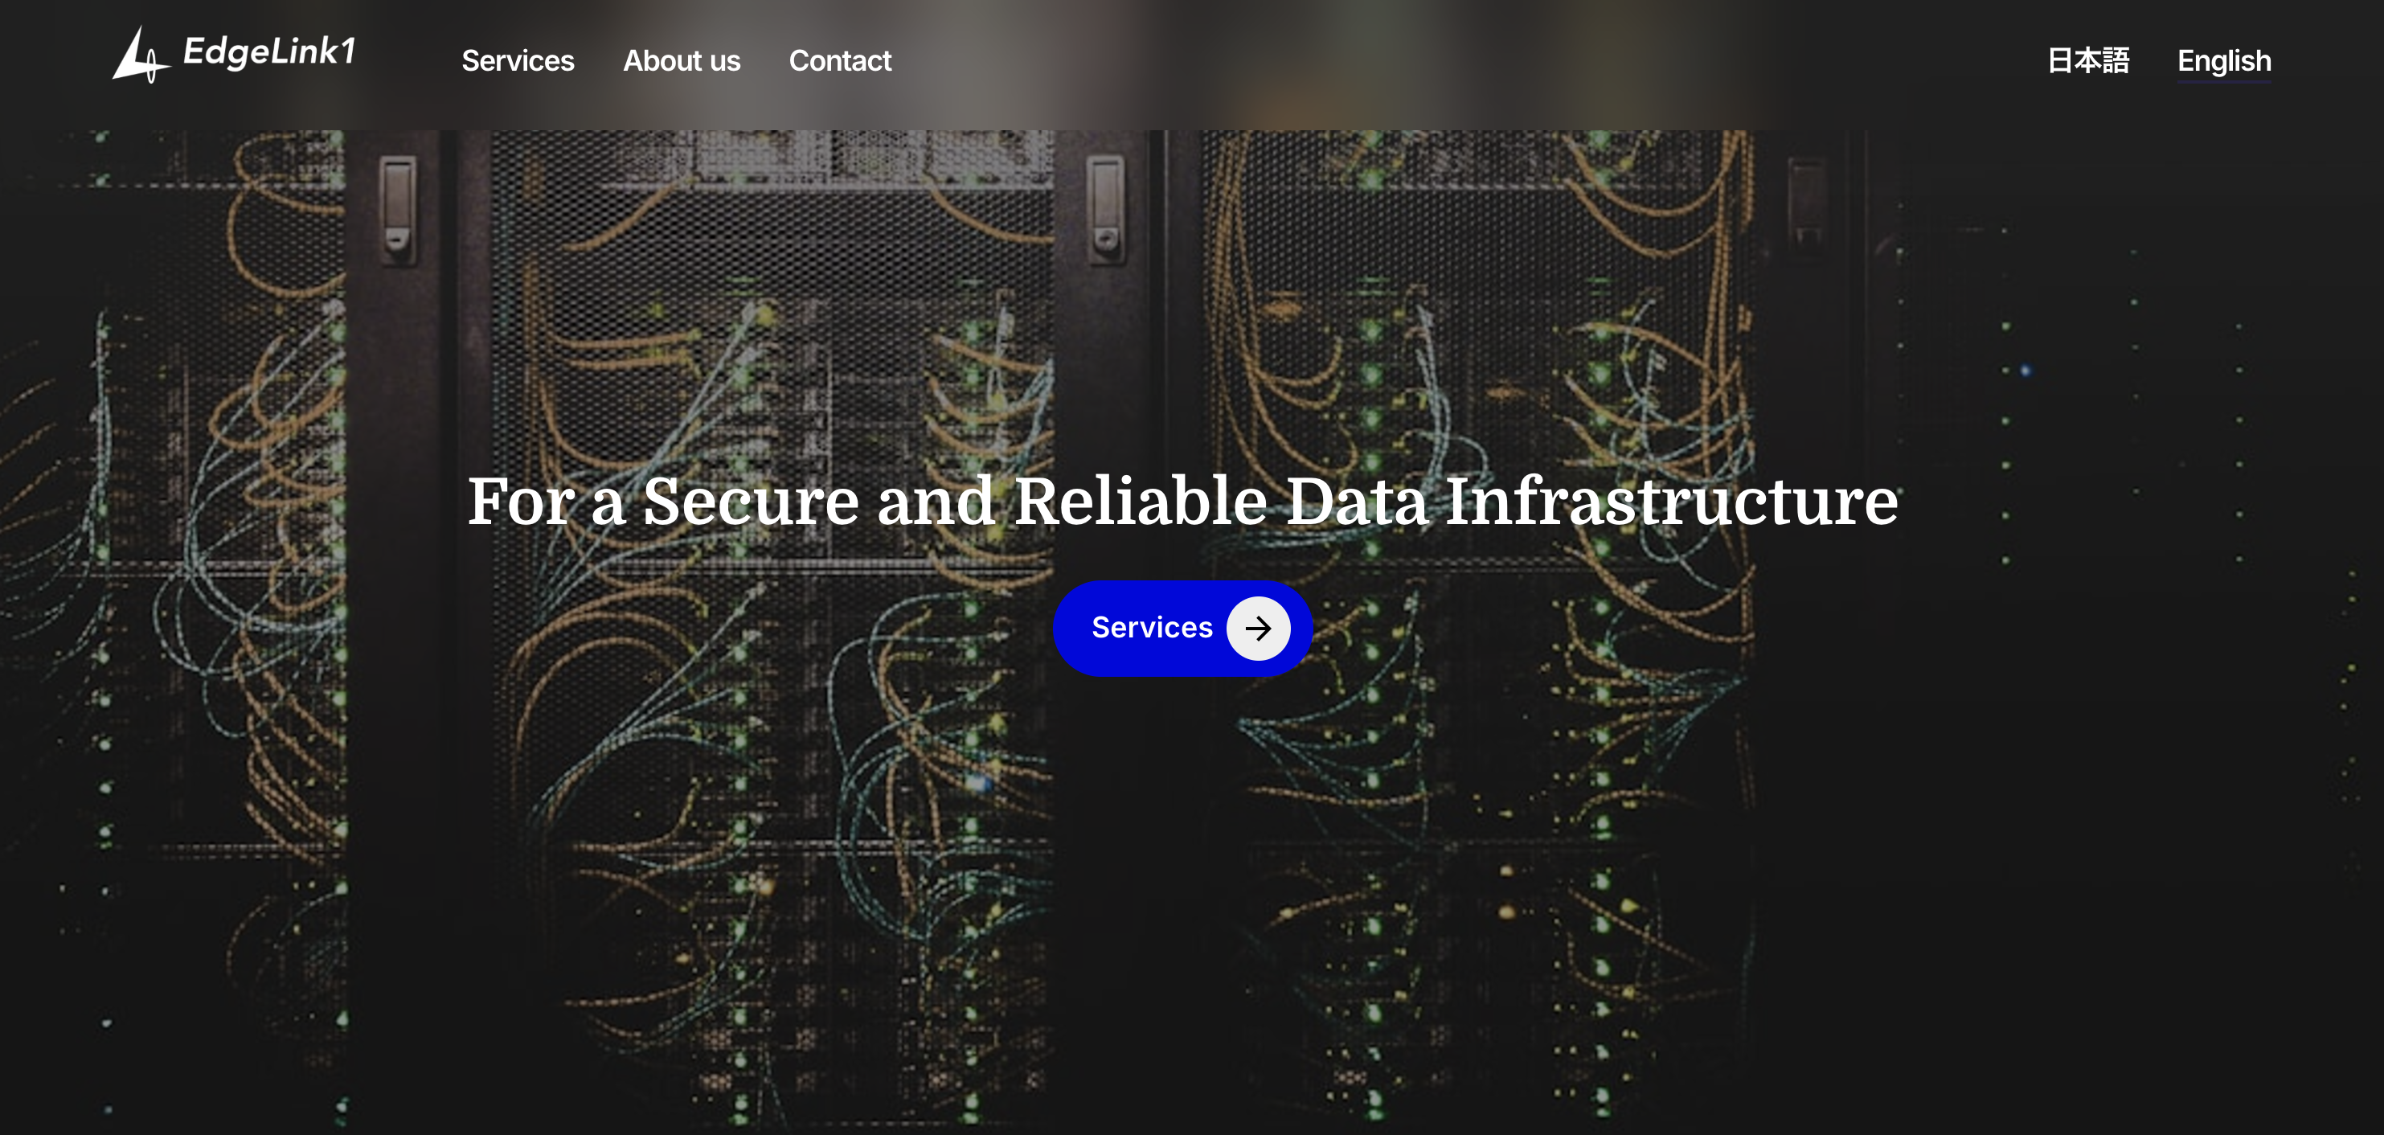Click the word "Reliable" in hero heading

1141,501
